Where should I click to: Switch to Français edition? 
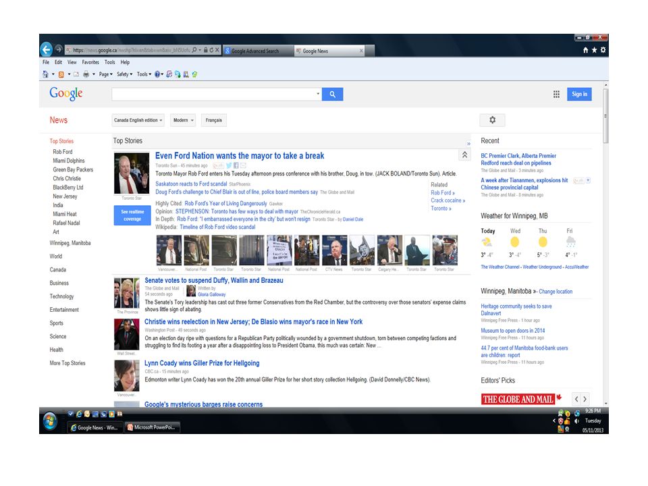click(x=214, y=120)
